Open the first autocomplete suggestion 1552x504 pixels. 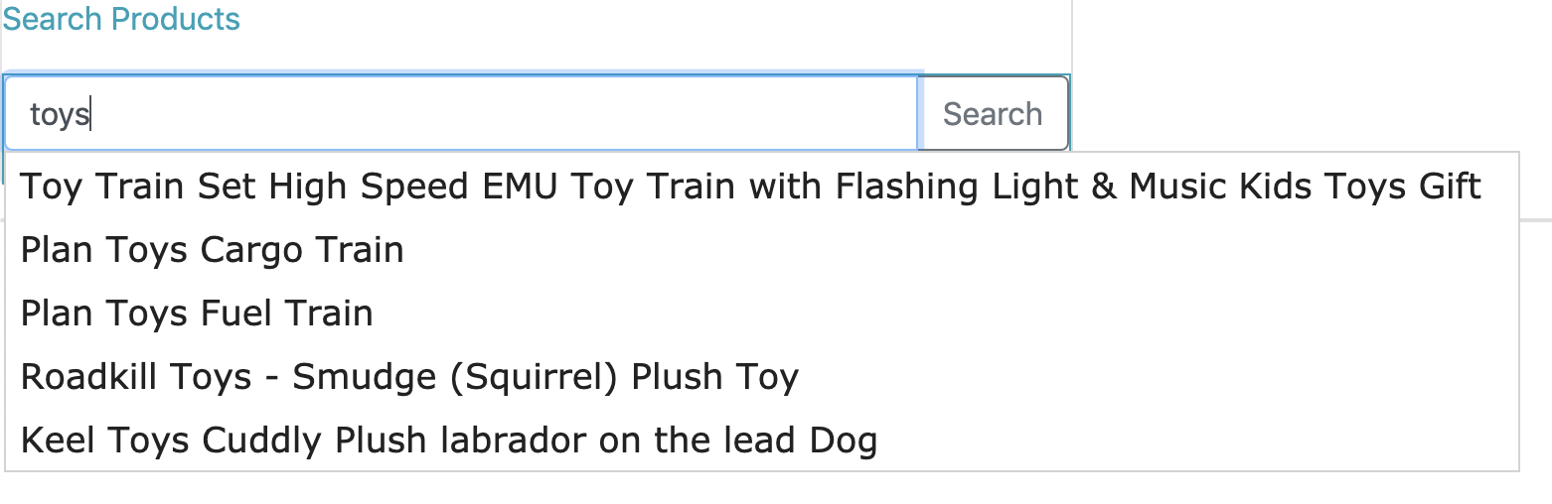click(762, 186)
